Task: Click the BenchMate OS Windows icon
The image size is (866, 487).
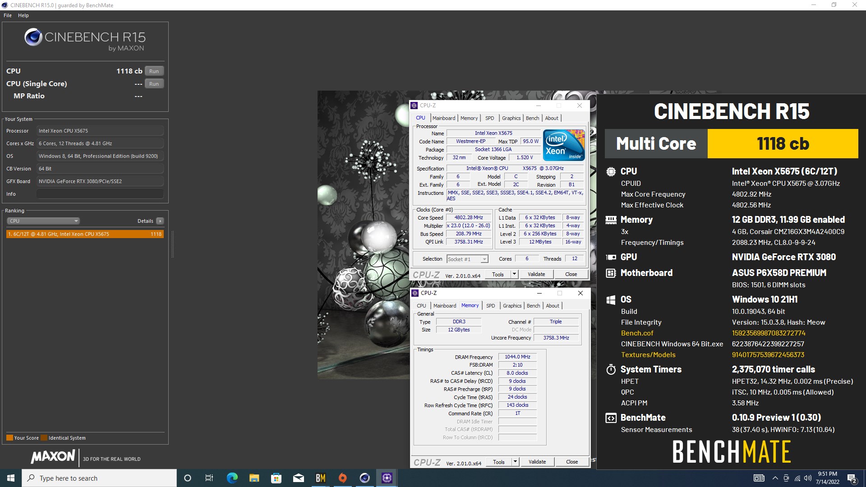Action: click(x=611, y=299)
